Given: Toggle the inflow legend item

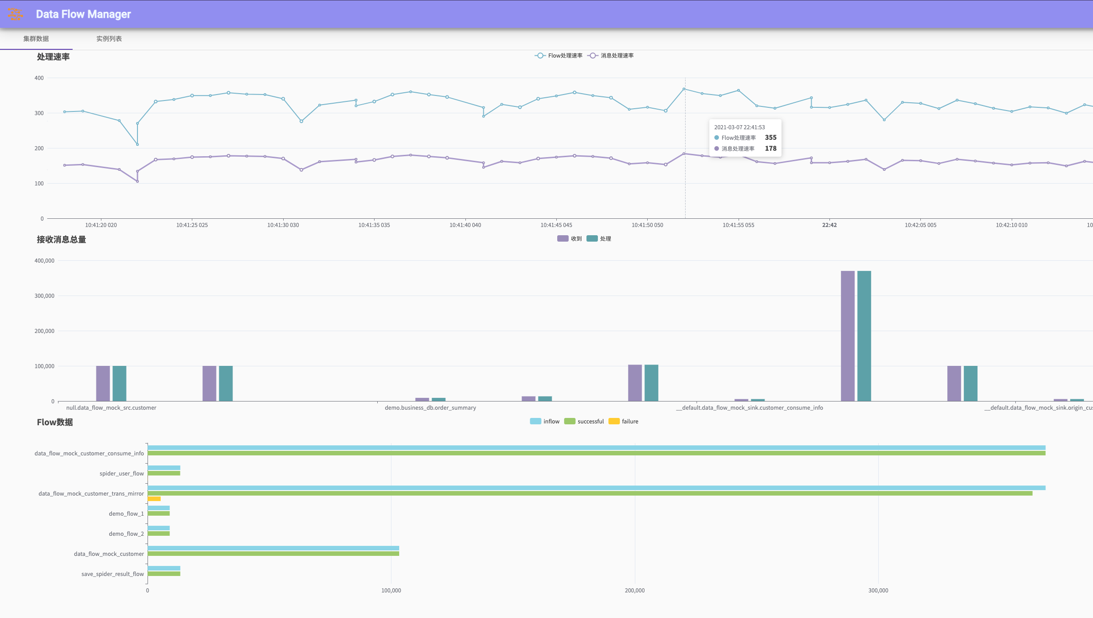Looking at the screenshot, I should tap(544, 421).
